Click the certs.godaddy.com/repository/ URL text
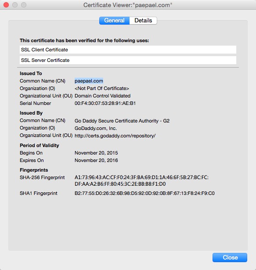This screenshot has width=256, height=270. tap(115, 136)
